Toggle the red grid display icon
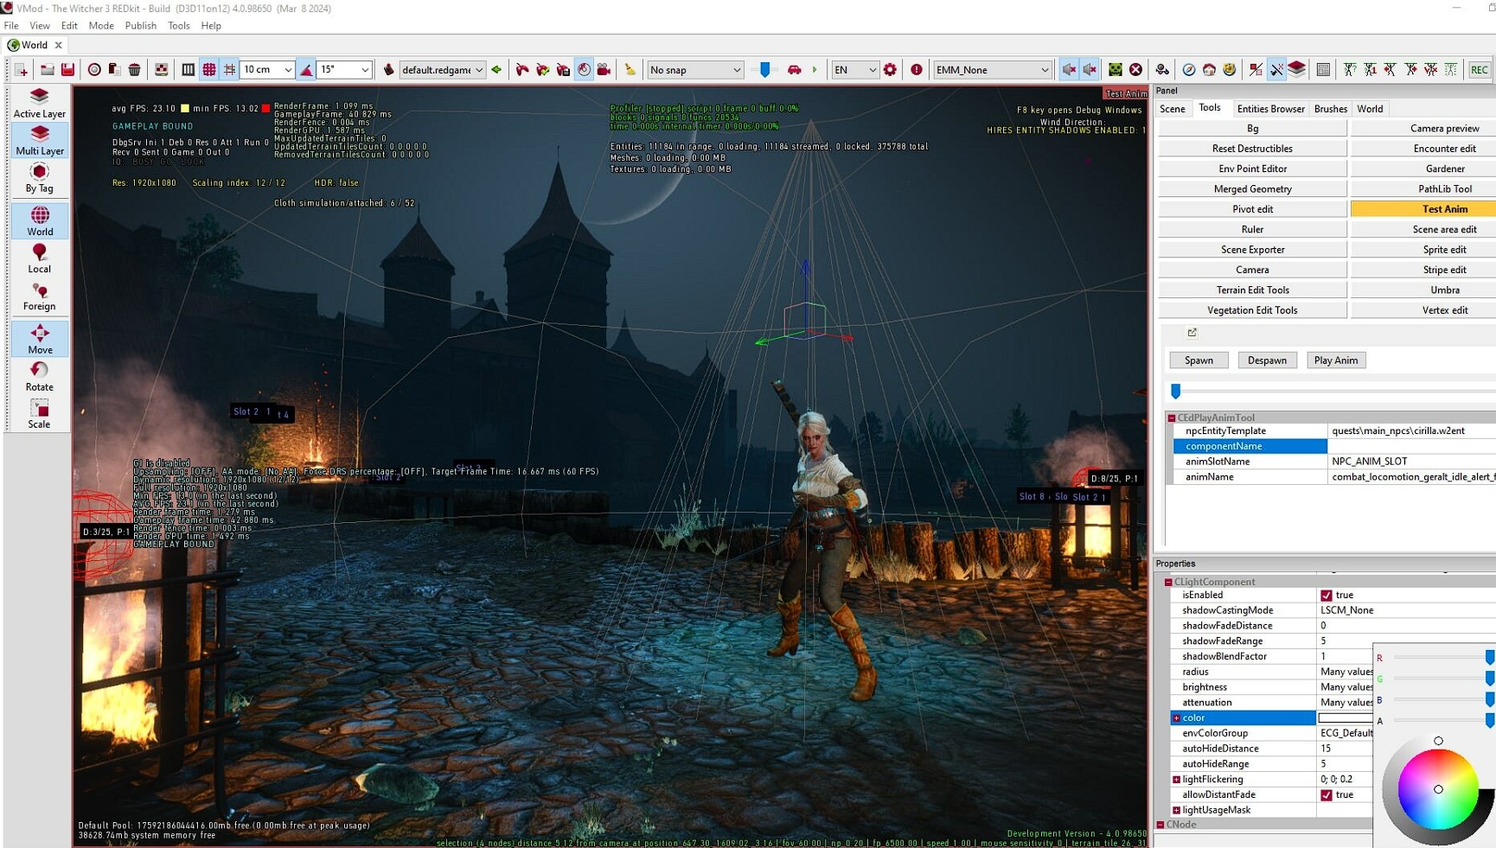The height and width of the screenshot is (848, 1496). 209,70
